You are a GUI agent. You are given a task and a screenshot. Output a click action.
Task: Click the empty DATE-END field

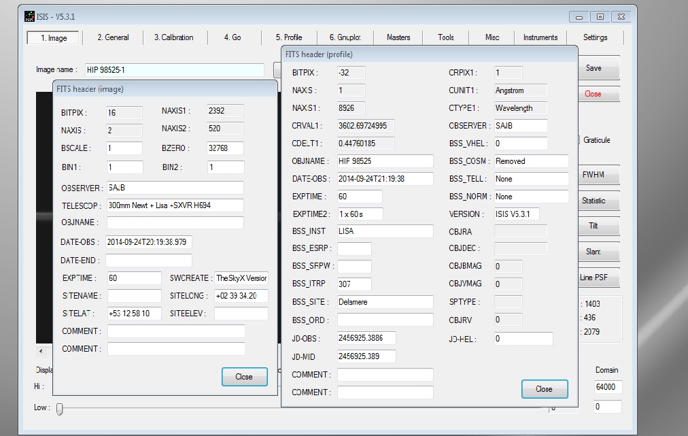[149, 261]
